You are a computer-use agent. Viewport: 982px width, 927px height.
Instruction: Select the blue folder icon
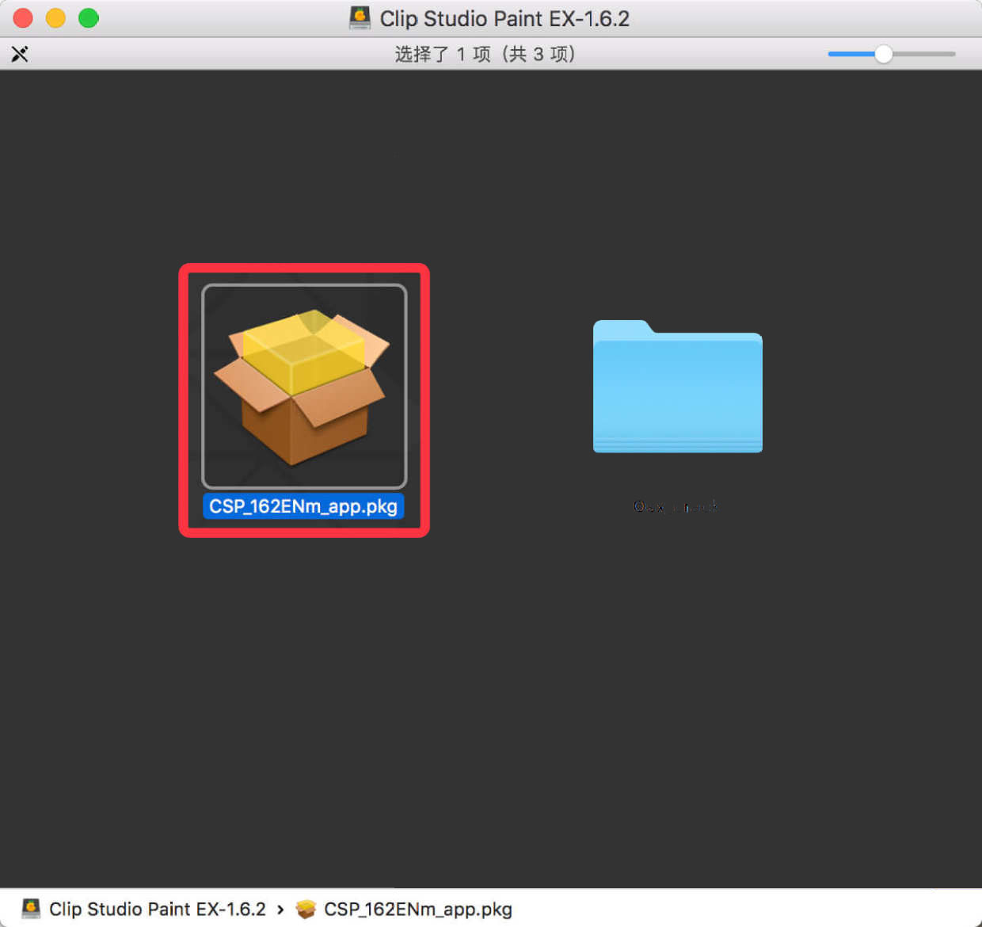pos(678,387)
